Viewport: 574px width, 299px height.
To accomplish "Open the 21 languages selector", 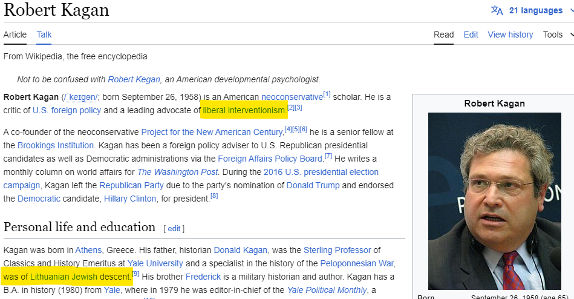I will pos(535,10).
